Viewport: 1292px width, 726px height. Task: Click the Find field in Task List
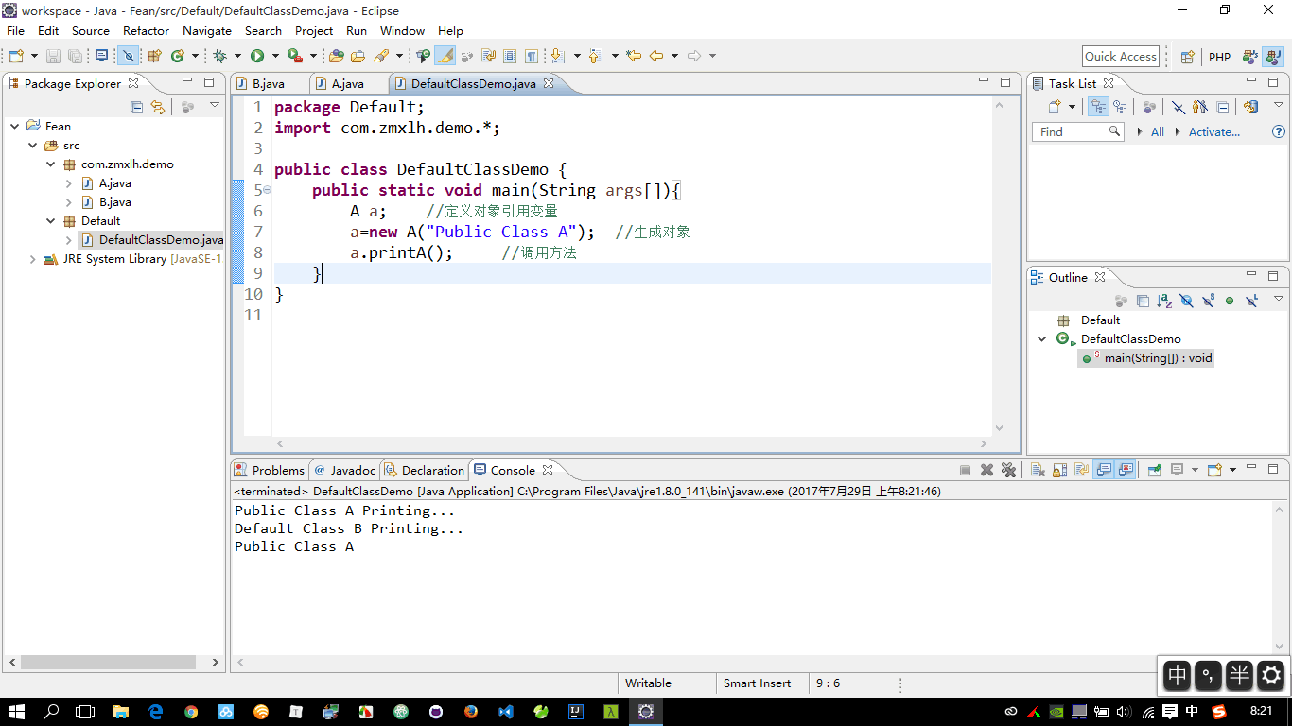pos(1077,131)
